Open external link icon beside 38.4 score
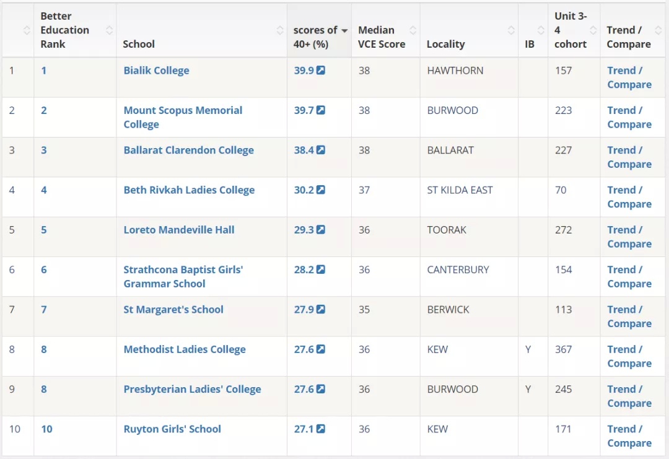Viewport: 669px width, 459px height. 320,150
